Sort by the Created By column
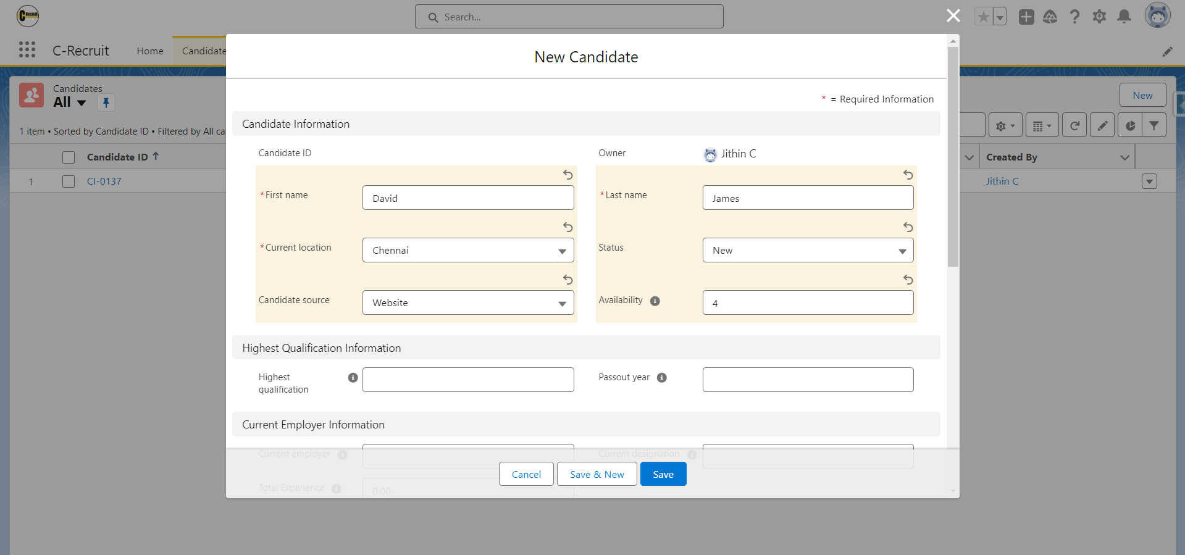Screen dimensions: 1185x555 [x=1011, y=157]
